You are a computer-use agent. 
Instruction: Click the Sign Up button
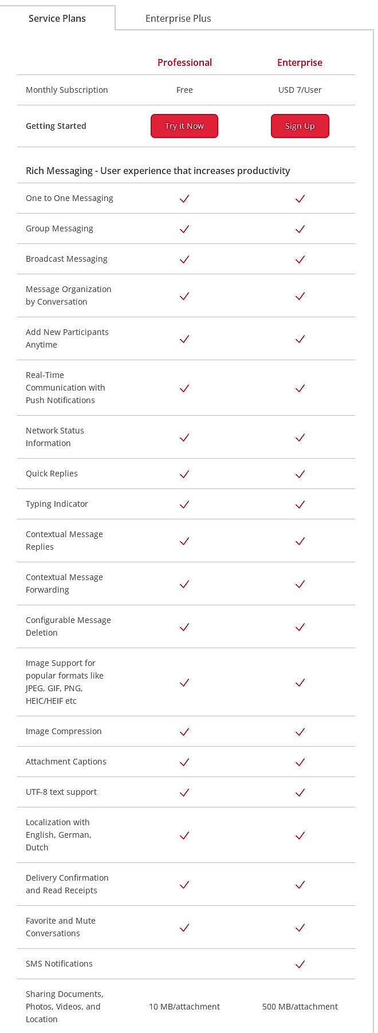click(300, 126)
